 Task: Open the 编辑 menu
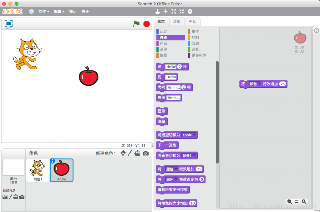pos(59,12)
